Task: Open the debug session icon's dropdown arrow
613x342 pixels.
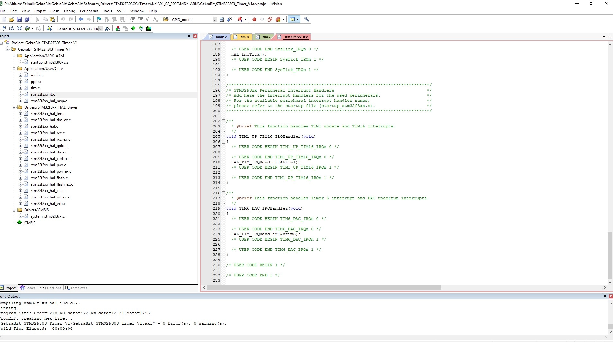Action: 245,19
